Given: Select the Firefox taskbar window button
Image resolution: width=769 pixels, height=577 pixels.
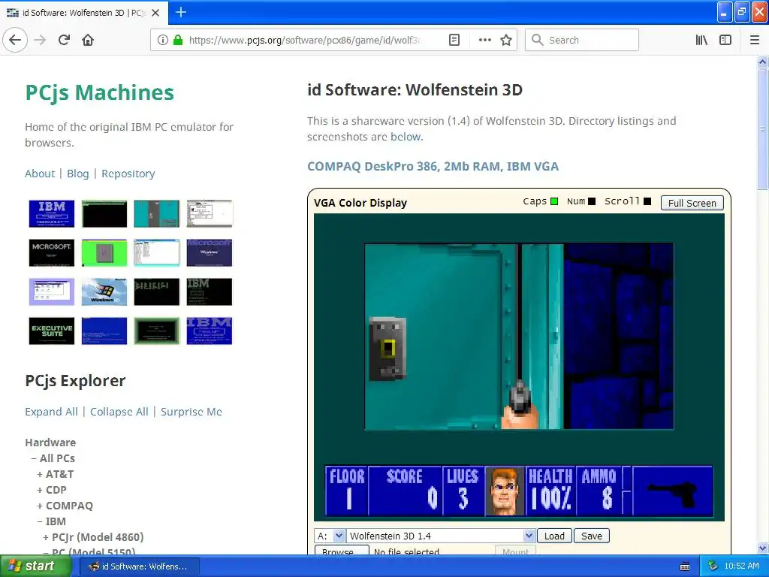Looking at the screenshot, I should point(139,566).
